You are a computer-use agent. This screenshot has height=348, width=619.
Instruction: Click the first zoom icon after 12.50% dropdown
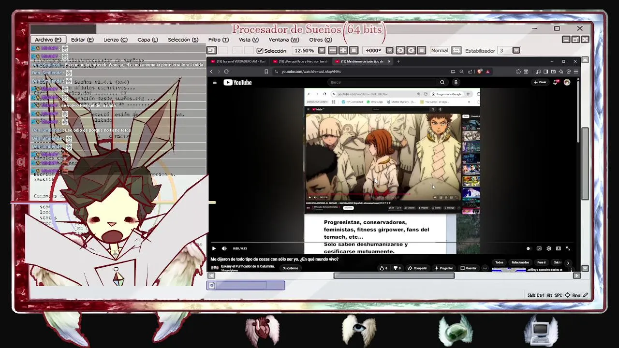coord(333,50)
